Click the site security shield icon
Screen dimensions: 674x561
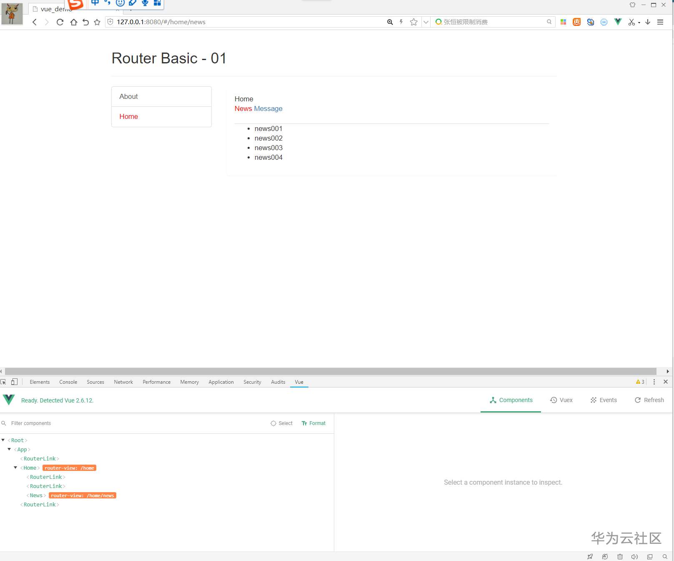[x=110, y=22]
